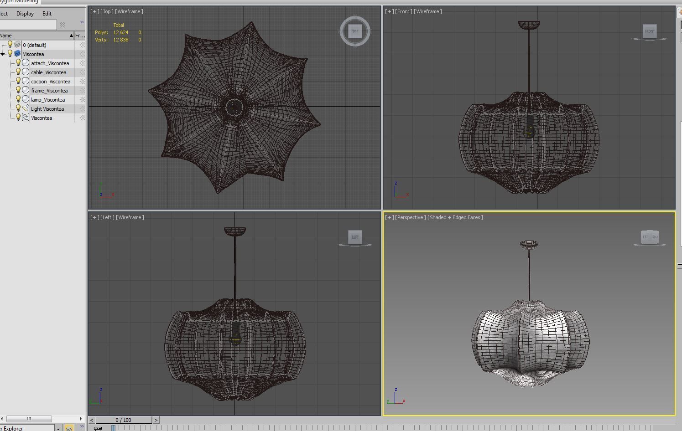Click the explorer scrollbar right arrow
This screenshot has width=682, height=431.
pyautogui.click(x=81, y=419)
